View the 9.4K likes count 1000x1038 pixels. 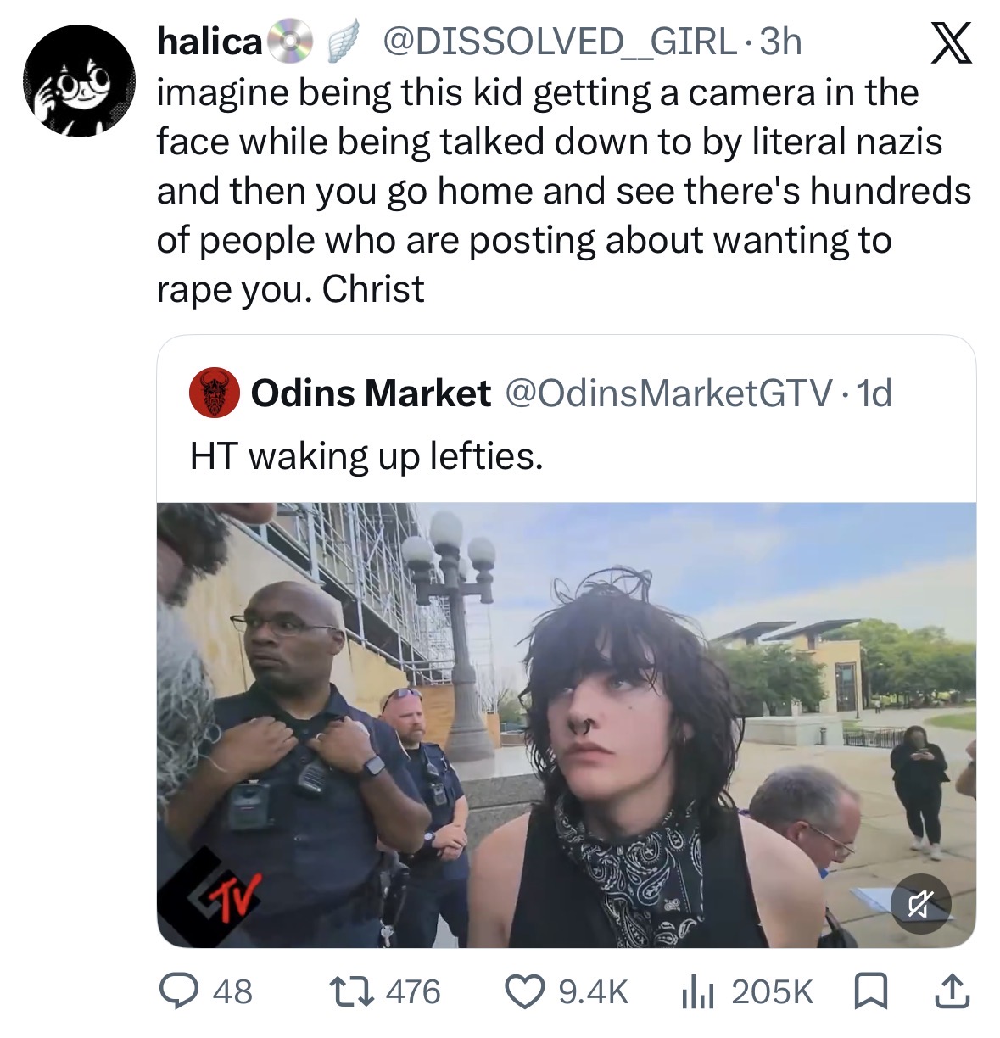(x=594, y=991)
